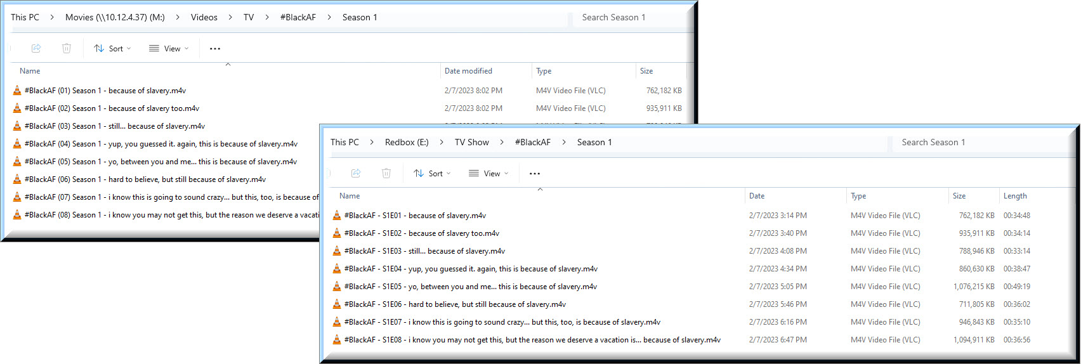Go to Redbox (E:) in the breadcrumb
1081x364 pixels.
(x=407, y=142)
